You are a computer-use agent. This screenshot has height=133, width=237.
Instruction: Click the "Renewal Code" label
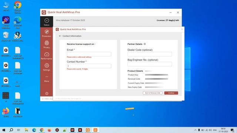coord(134,79)
